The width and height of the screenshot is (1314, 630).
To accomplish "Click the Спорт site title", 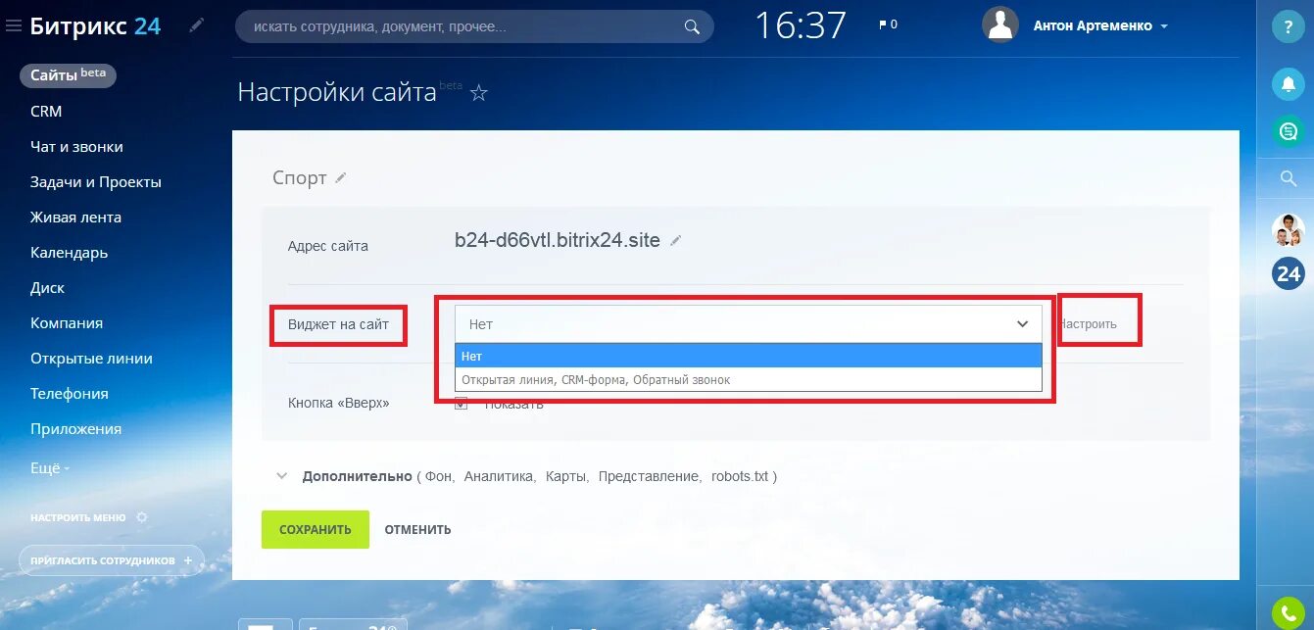I will pos(300,178).
